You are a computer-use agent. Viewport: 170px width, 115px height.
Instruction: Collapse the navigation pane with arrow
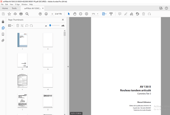pyautogui.click(x=68, y=67)
